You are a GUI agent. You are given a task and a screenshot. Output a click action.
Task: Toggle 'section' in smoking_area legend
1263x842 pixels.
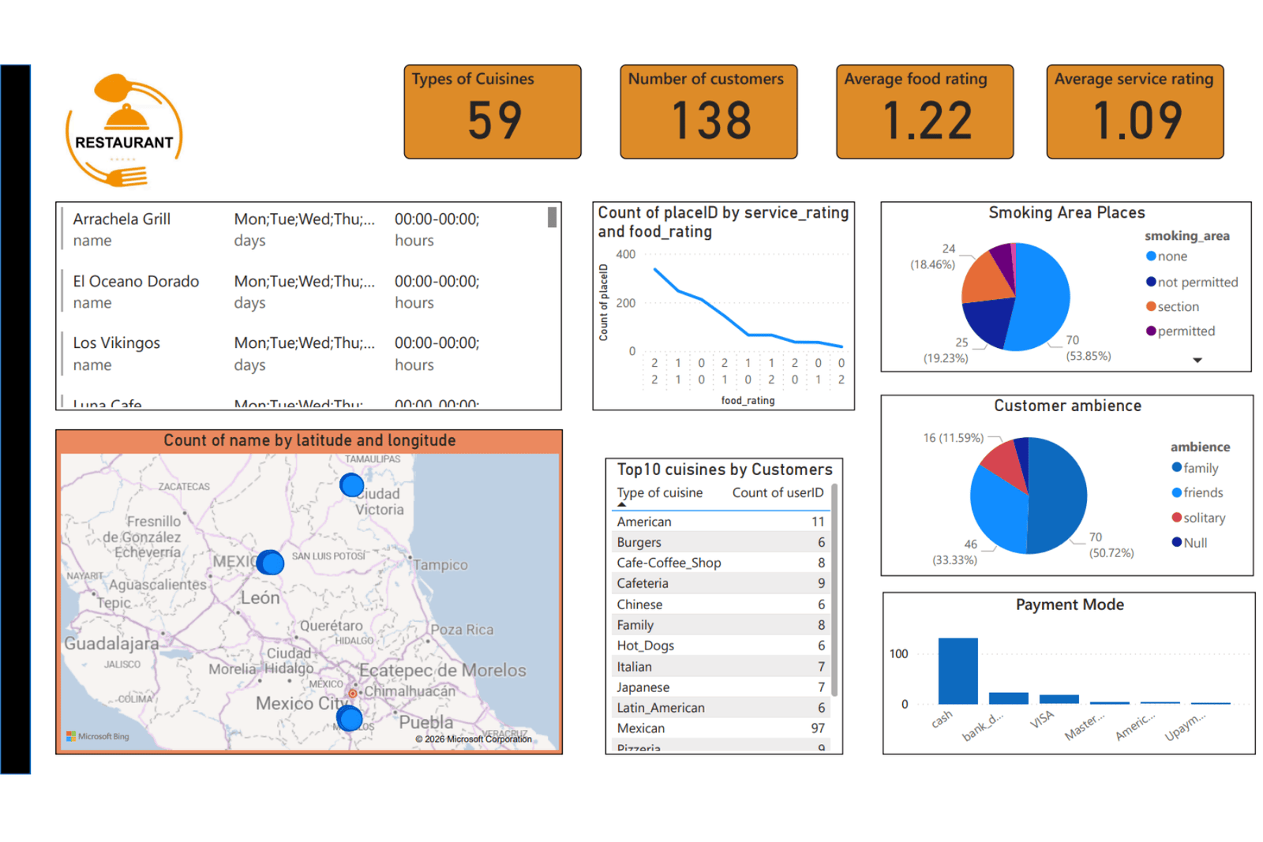pyautogui.click(x=1178, y=307)
